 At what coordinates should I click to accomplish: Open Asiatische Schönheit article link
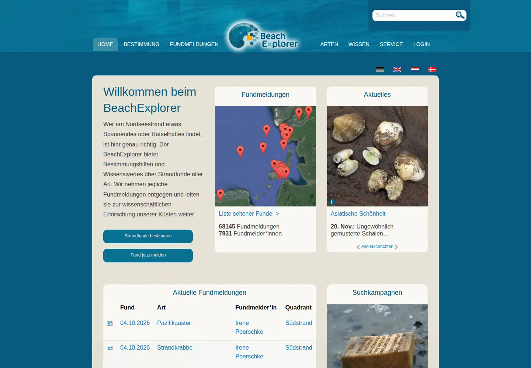358,213
